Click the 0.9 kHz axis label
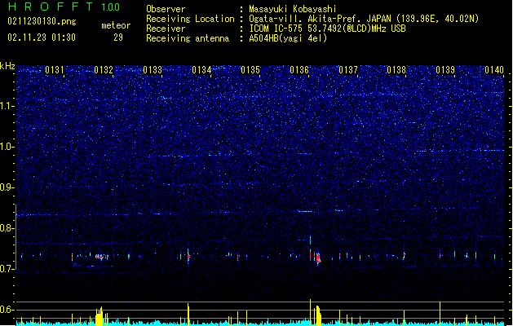This screenshot has width=513, height=326. (7, 187)
